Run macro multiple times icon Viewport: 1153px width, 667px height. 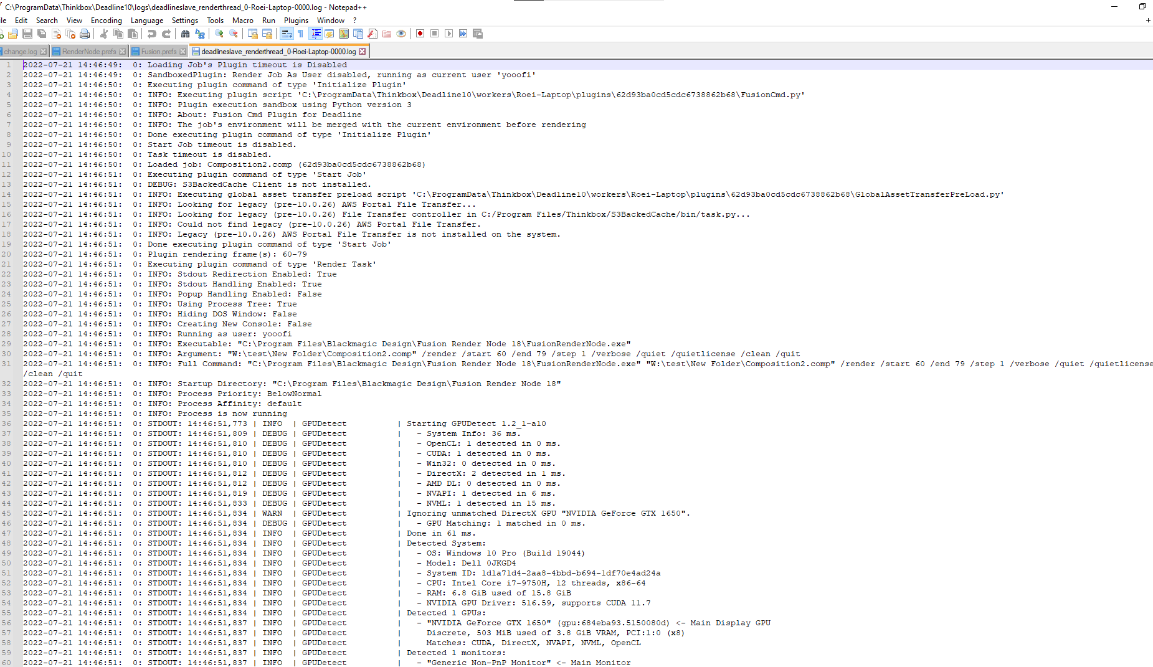(463, 34)
